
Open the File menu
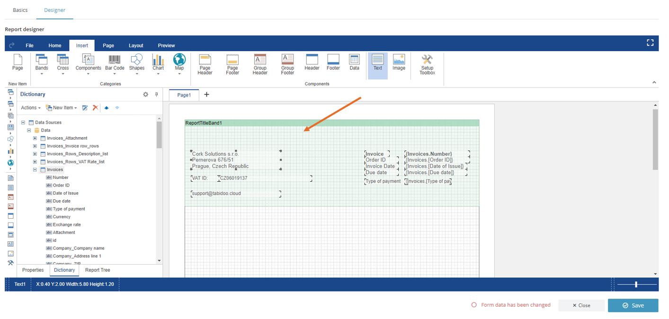[29, 45]
